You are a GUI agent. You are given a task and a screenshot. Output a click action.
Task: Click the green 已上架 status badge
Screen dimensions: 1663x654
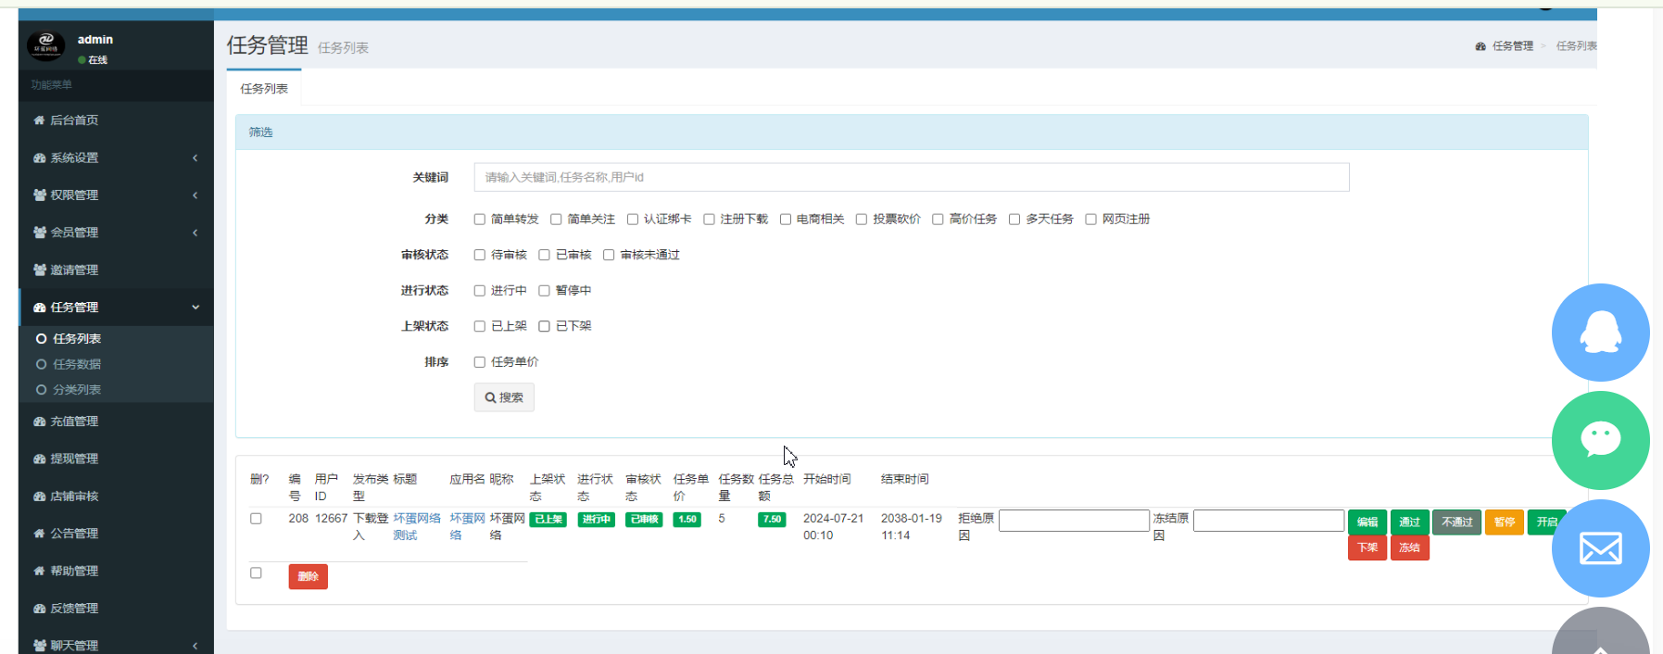click(x=548, y=520)
